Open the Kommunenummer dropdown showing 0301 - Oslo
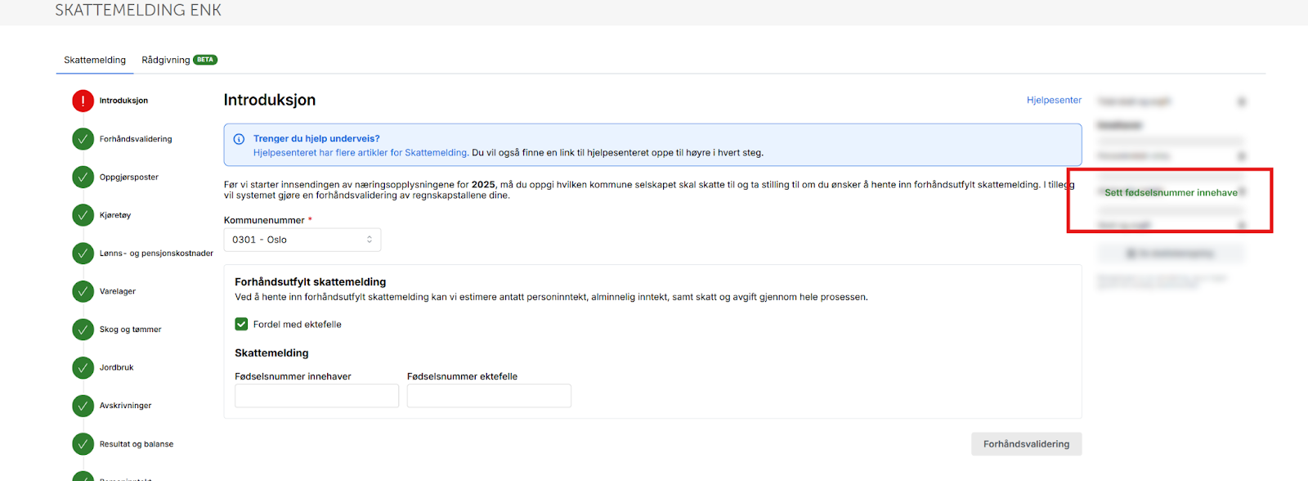The width and height of the screenshot is (1308, 481). pyautogui.click(x=302, y=240)
